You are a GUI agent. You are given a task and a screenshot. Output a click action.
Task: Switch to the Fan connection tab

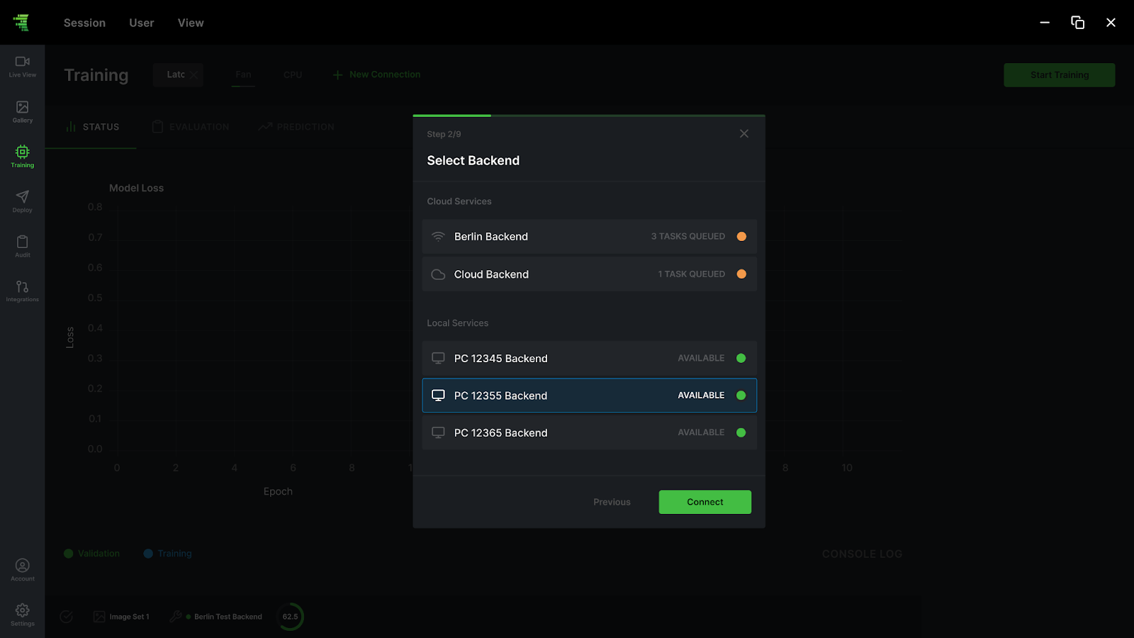coord(243,74)
